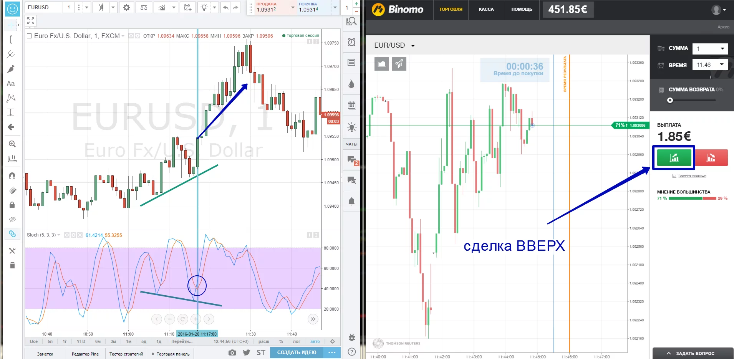Expand the ПОКУПКА buy price dropdown arrow
This screenshot has height=359, width=734.
tap(335, 7)
